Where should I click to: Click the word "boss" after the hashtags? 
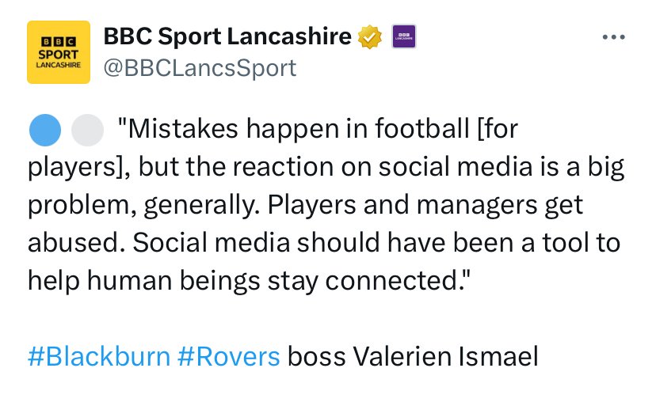315,357
